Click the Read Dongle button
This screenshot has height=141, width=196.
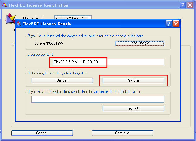(139, 43)
